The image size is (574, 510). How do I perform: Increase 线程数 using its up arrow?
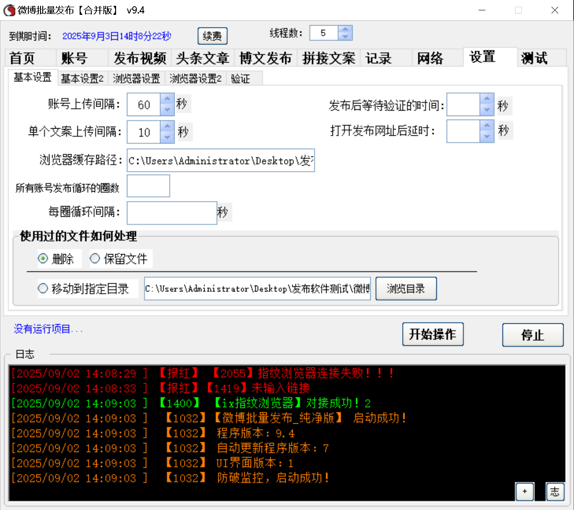[345, 29]
